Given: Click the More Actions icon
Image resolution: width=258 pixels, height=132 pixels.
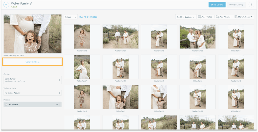Looking at the screenshot, I should pos(236,17).
